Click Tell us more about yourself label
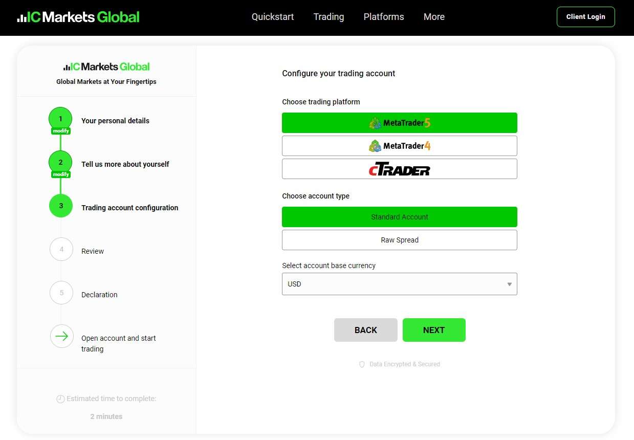This screenshot has width=634, height=440. coord(125,164)
